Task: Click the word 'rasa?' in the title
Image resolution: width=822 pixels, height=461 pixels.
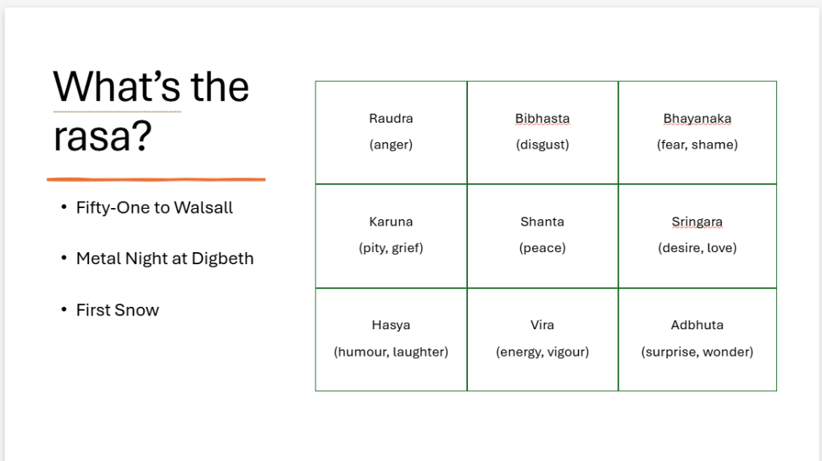Action: (102, 137)
